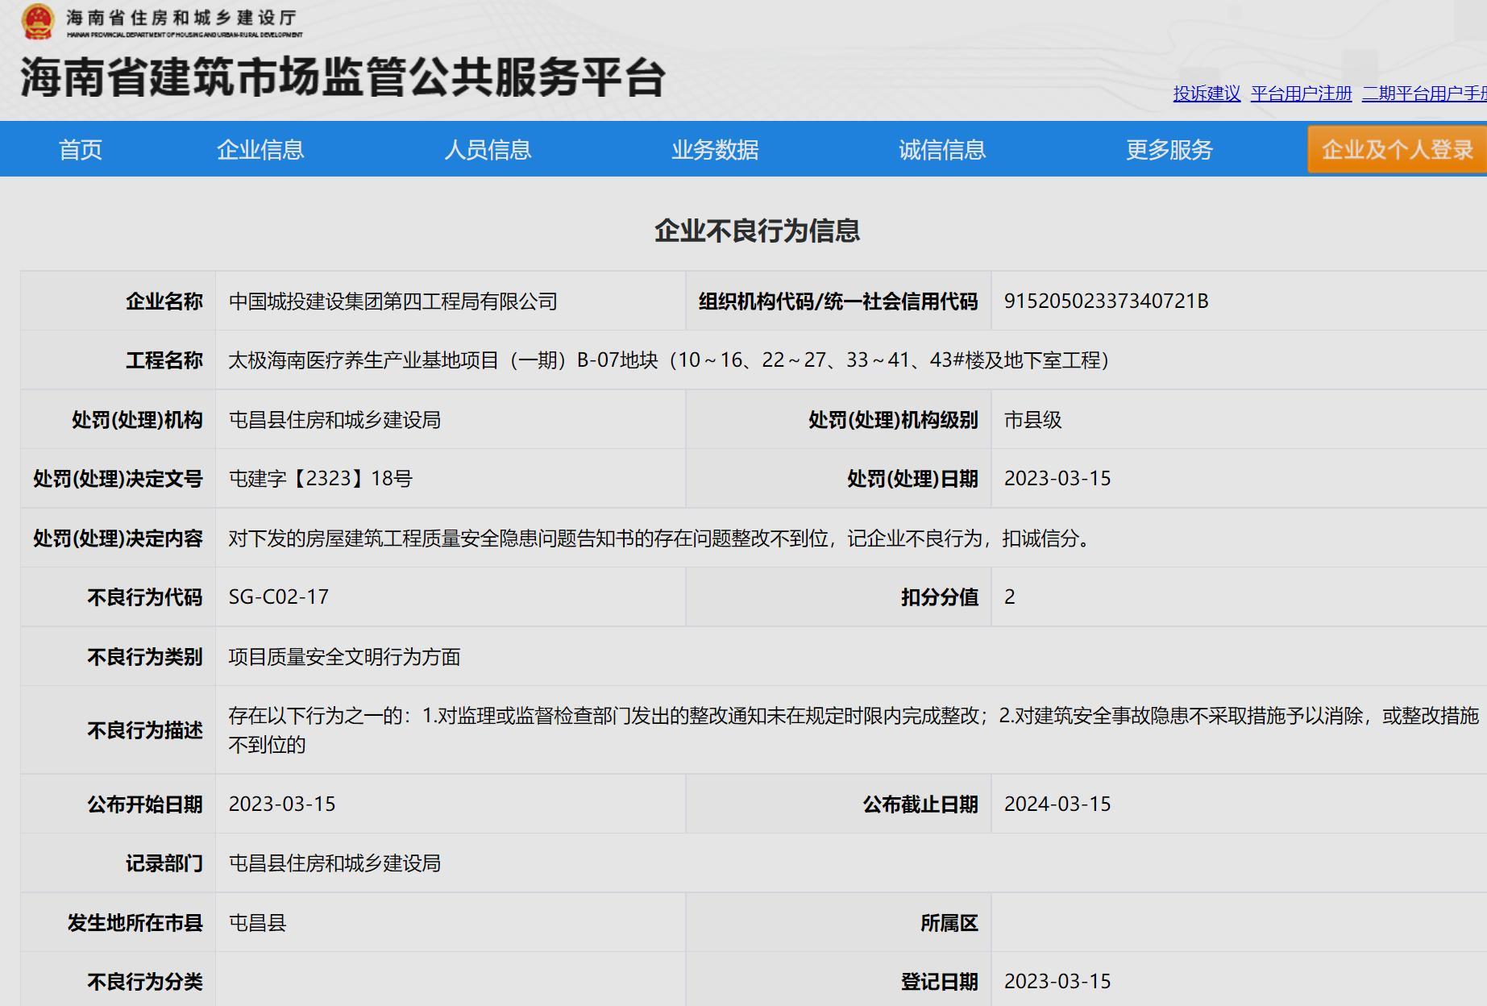Click the 海南省住房和城乡建设厅 department header text
Image resolution: width=1487 pixels, height=1006 pixels.
click(181, 18)
